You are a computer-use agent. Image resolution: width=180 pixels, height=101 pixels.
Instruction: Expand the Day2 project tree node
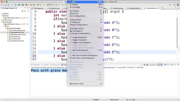[x=2, y=14]
